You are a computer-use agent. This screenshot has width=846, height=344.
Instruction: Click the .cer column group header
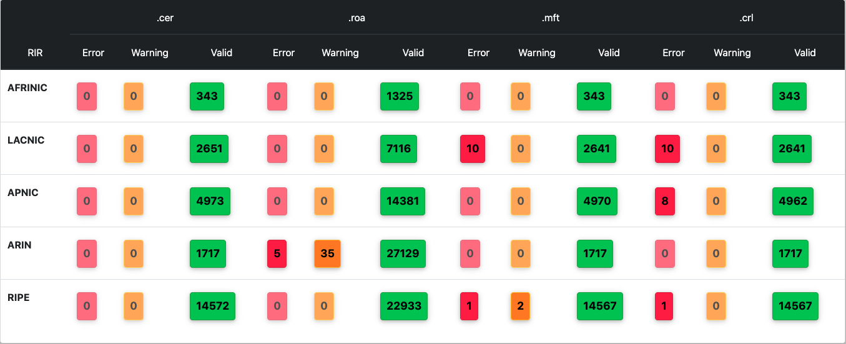pos(165,17)
